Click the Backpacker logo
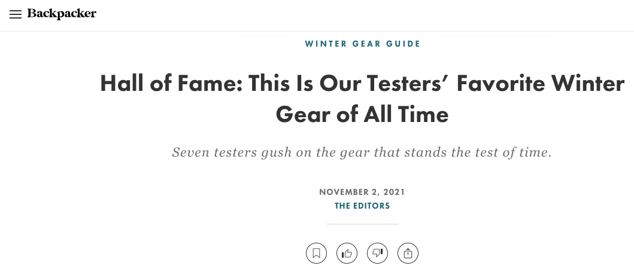Screen dimensions: 634x278 (62, 14)
